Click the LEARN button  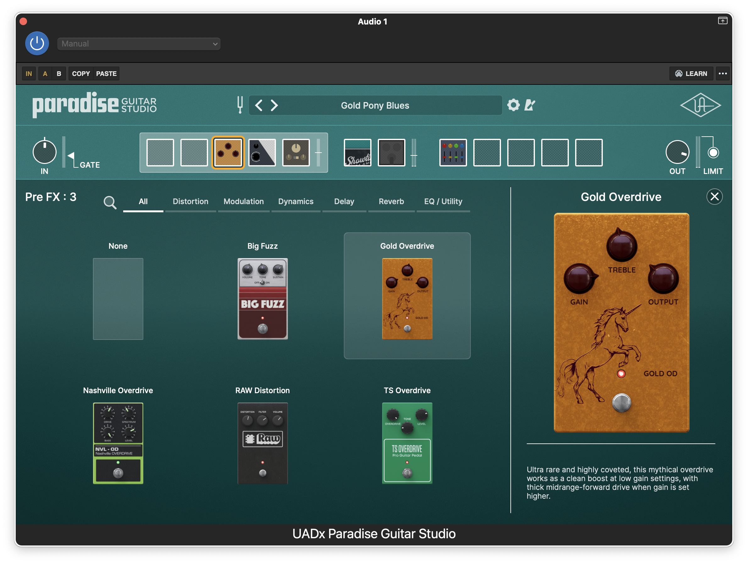pyautogui.click(x=691, y=74)
